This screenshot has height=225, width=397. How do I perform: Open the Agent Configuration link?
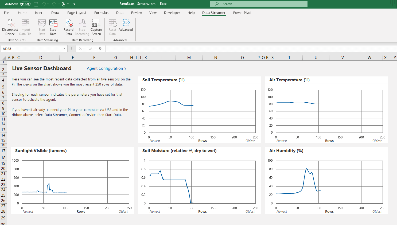tap(106, 68)
